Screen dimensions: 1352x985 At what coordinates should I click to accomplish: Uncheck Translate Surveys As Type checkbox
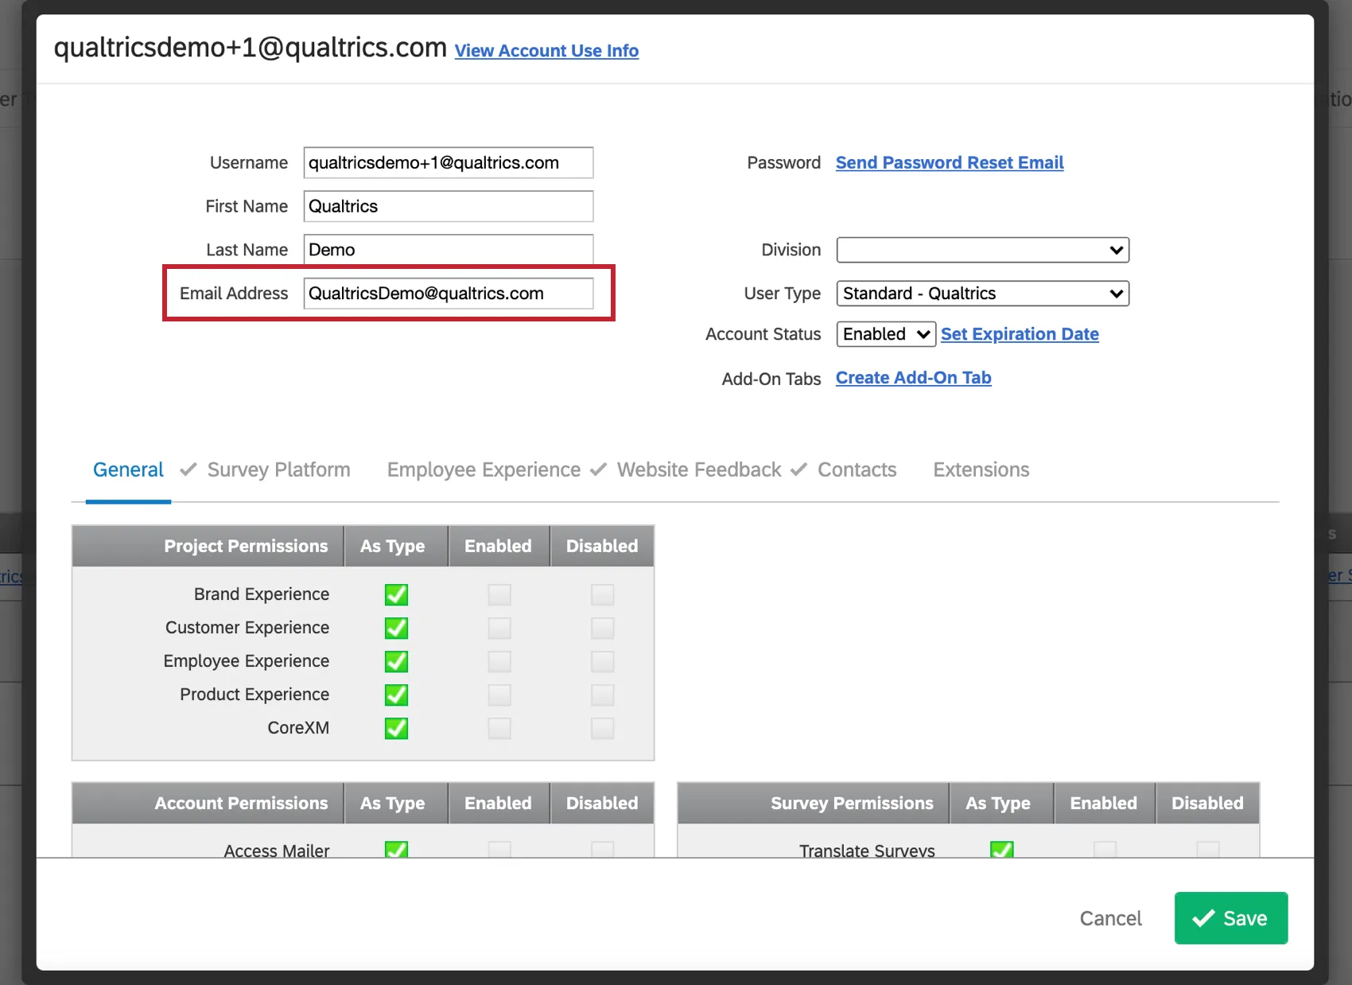tap(1001, 850)
